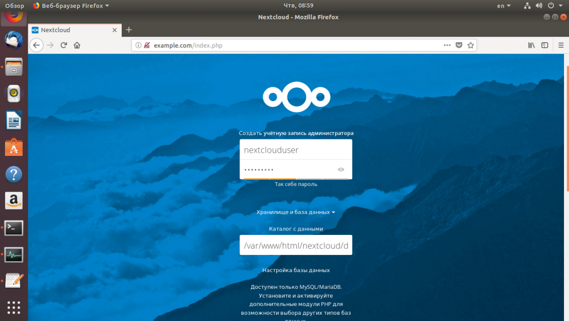Close the Nextcloud tab

114,30
